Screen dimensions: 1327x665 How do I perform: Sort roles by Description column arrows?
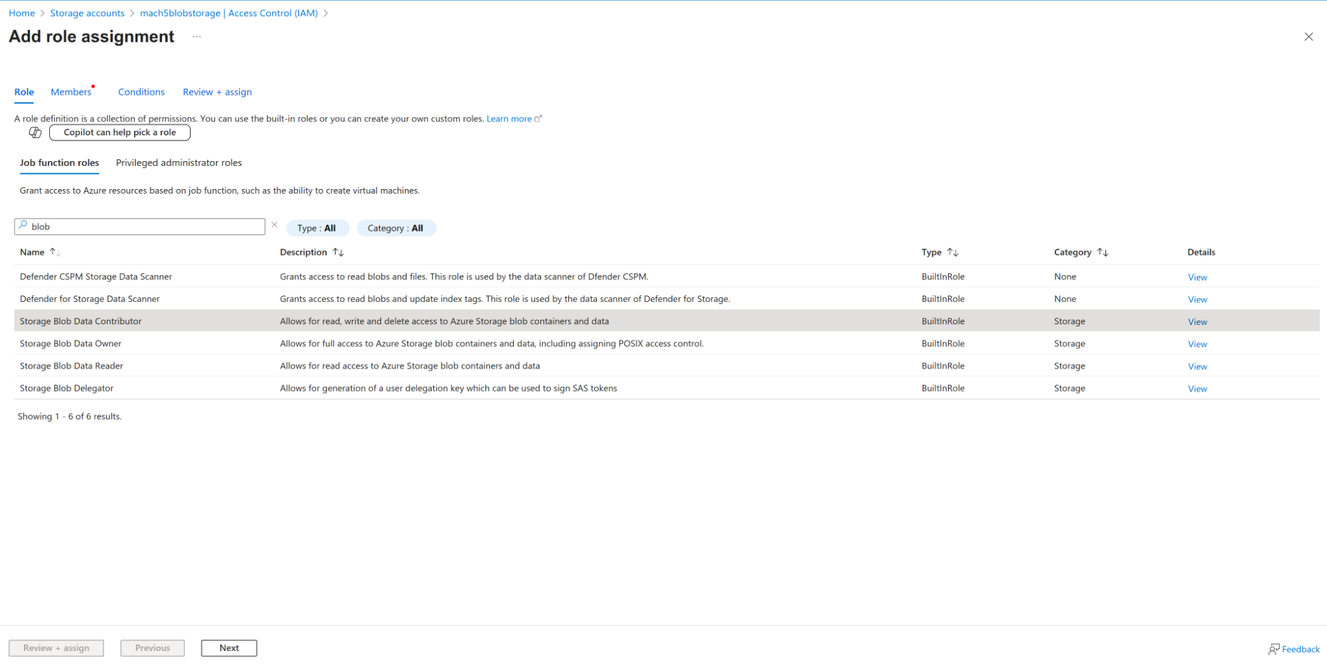(338, 252)
